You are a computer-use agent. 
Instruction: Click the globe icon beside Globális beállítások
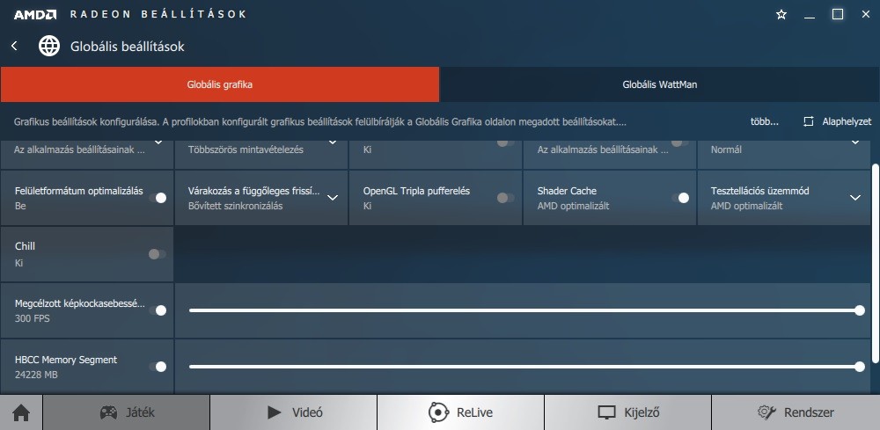coord(49,46)
